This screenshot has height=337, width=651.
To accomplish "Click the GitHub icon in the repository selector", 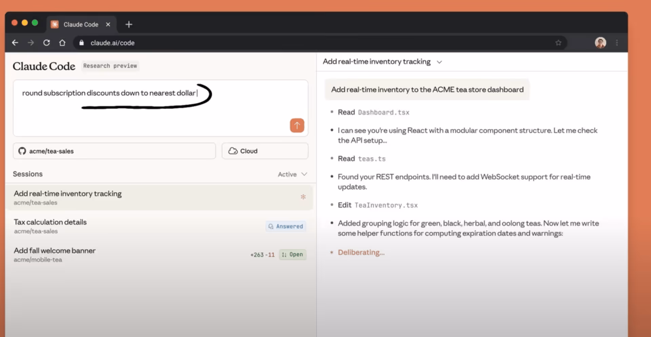I will tap(22, 151).
